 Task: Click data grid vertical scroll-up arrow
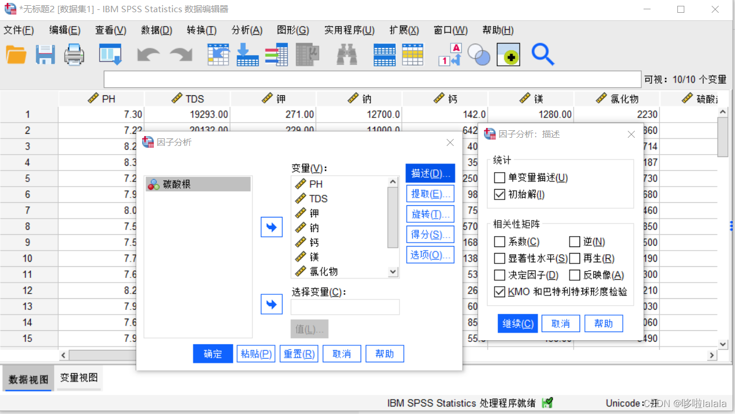(723, 112)
